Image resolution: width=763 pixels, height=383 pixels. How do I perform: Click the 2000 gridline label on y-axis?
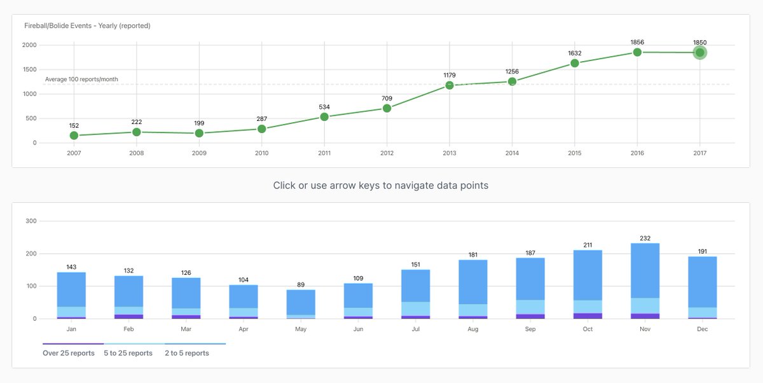28,45
